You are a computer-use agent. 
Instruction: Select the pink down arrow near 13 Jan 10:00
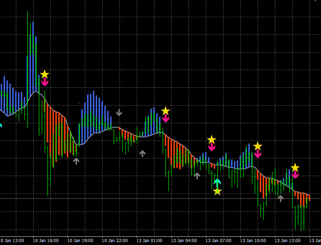coord(258,154)
